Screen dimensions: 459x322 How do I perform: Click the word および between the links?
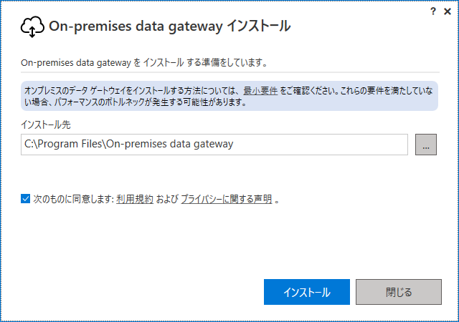(x=167, y=199)
